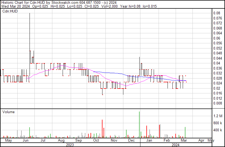Viewport: 225px width, 147px height.
Task: Click the 2023 year label
Action: click(x=70, y=145)
